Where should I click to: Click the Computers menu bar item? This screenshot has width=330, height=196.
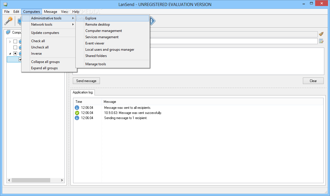pyautogui.click(x=32, y=12)
